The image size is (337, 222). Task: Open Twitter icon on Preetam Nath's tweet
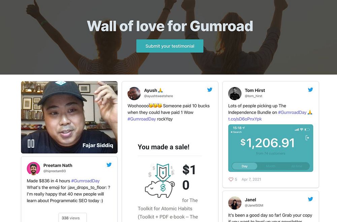(109, 165)
